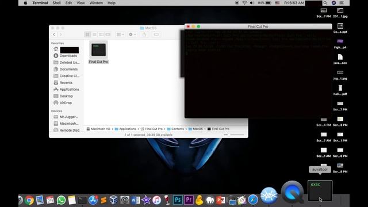Click MacOS folder in the path bar
Viewport: 368px width, 207px height.
195,129
